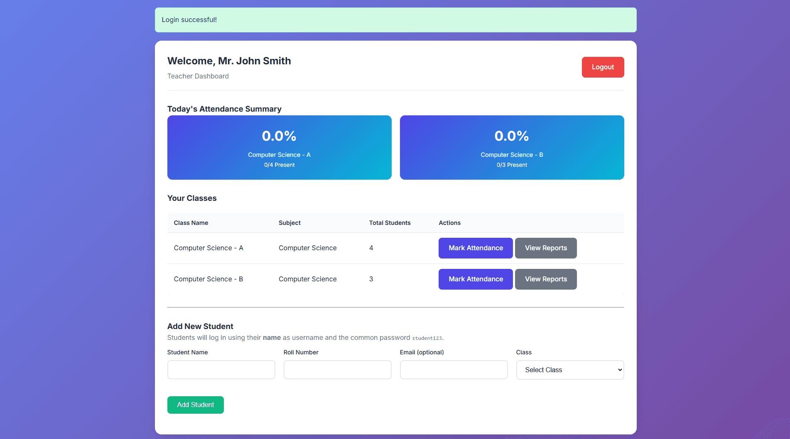790x439 pixels.
Task: Click the Computer Science - B summary card
Action: click(x=512, y=147)
